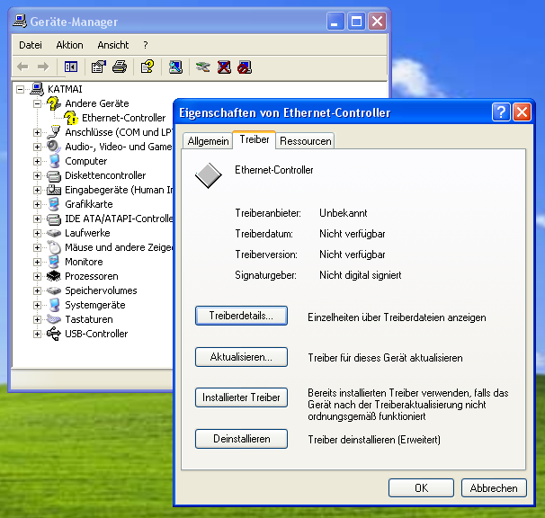Viewport: 545px width, 518px height.
Task: Open the Ansicht menu
Action: pyautogui.click(x=113, y=45)
